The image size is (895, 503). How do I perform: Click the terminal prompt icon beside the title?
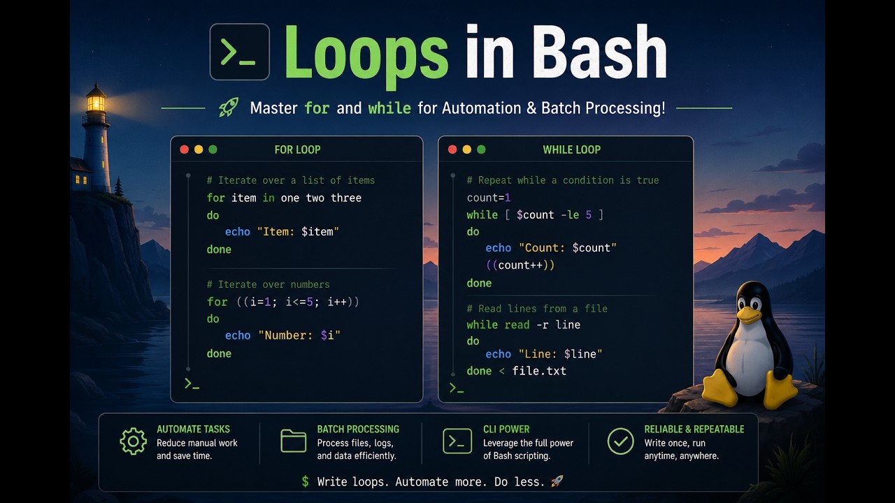tap(240, 52)
